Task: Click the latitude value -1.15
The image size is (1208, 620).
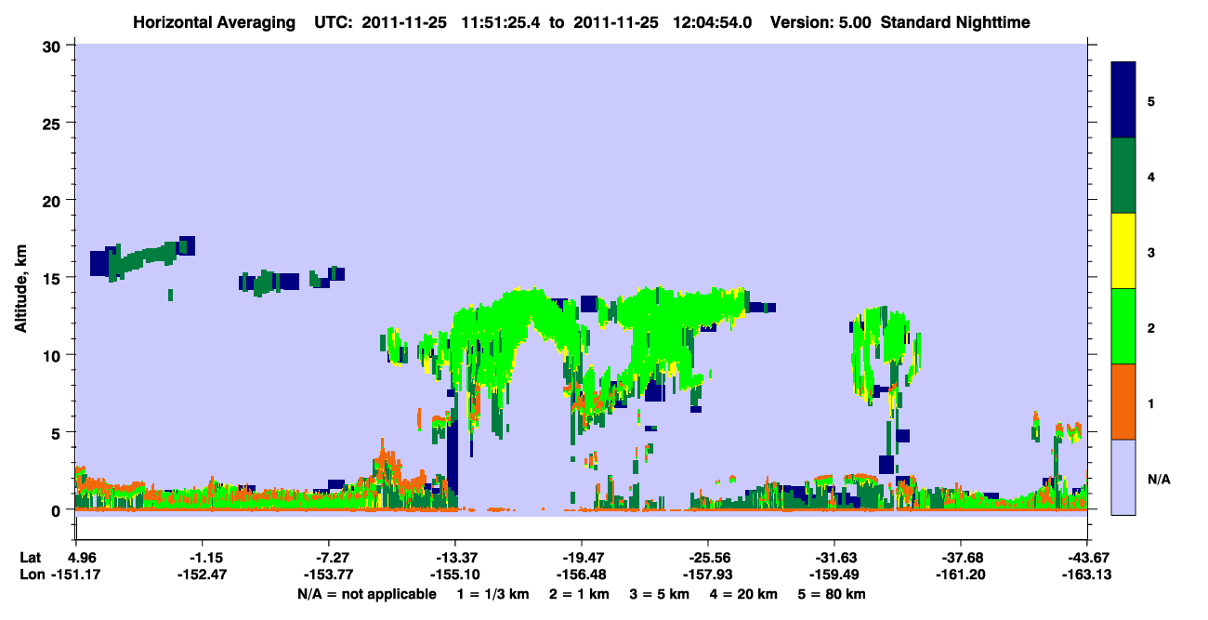Action: 203,558
